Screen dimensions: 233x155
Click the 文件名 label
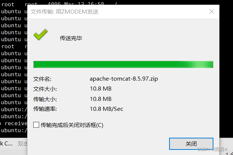(x=42, y=79)
